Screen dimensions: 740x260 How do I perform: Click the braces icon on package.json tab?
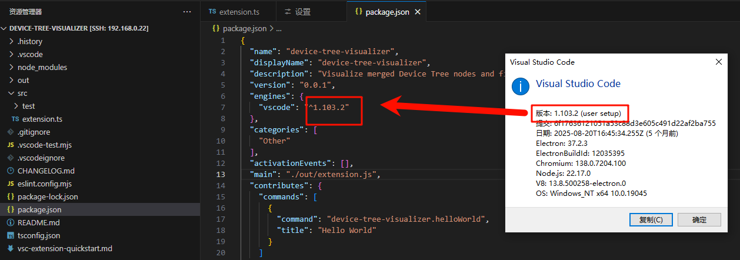tap(358, 12)
